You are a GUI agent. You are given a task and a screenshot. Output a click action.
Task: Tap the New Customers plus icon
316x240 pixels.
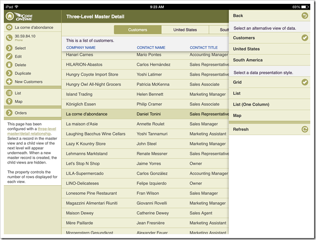(9, 82)
